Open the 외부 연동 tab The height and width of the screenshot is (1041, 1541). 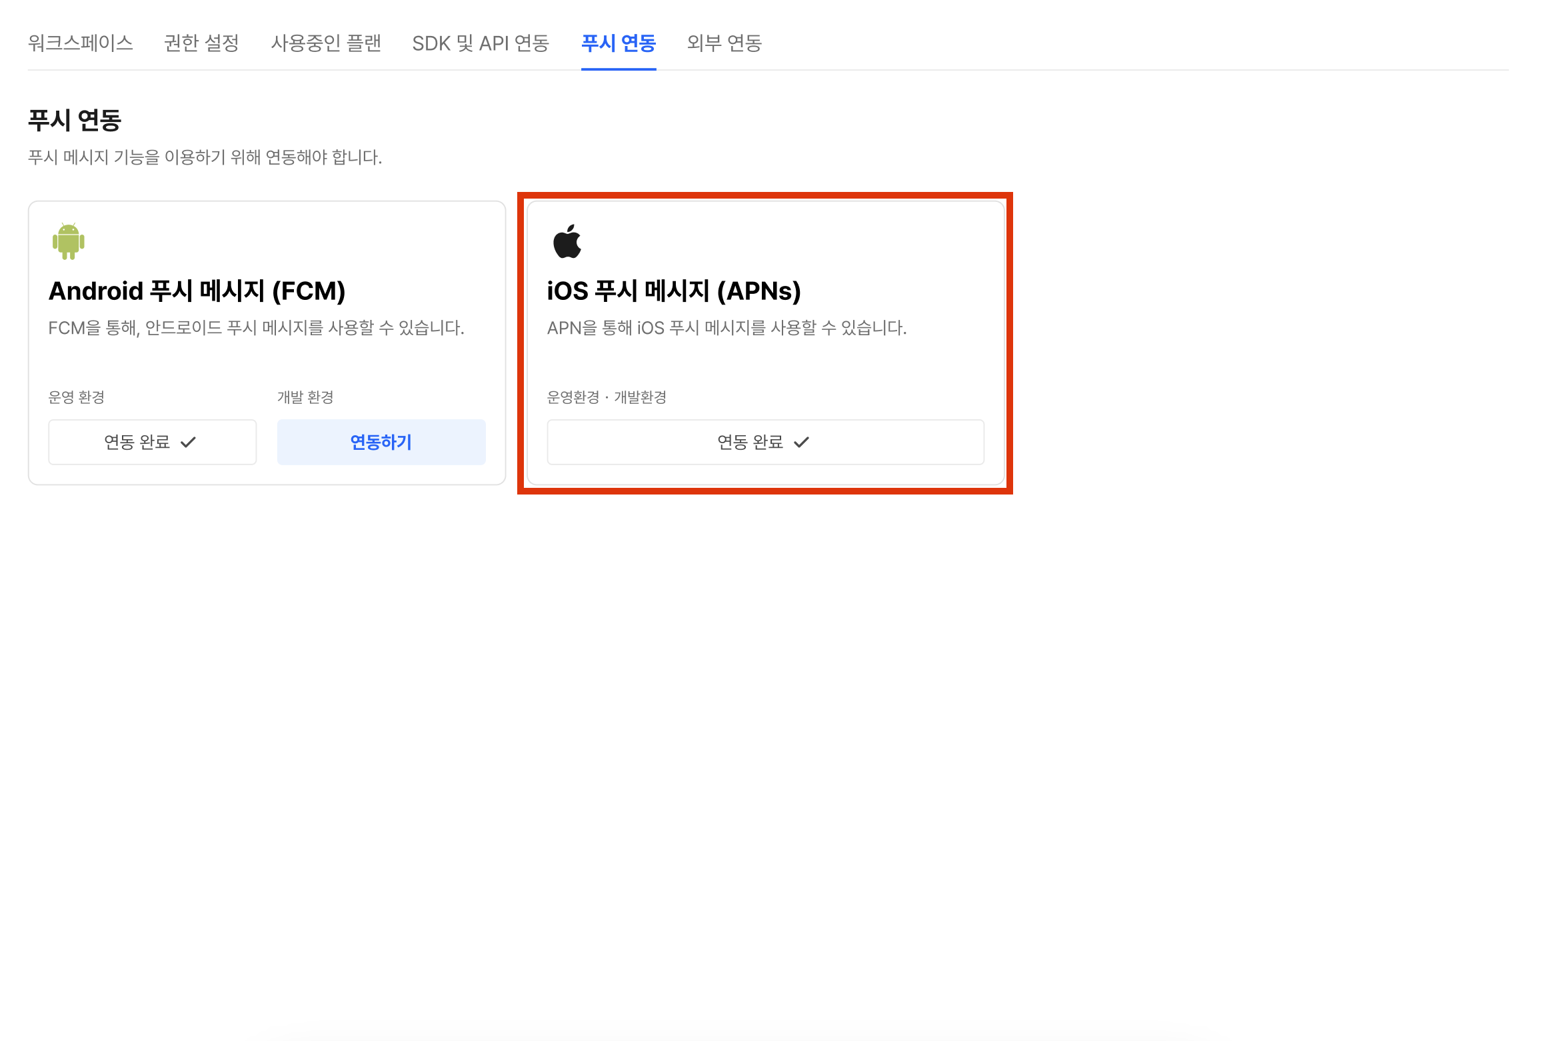[x=725, y=43]
